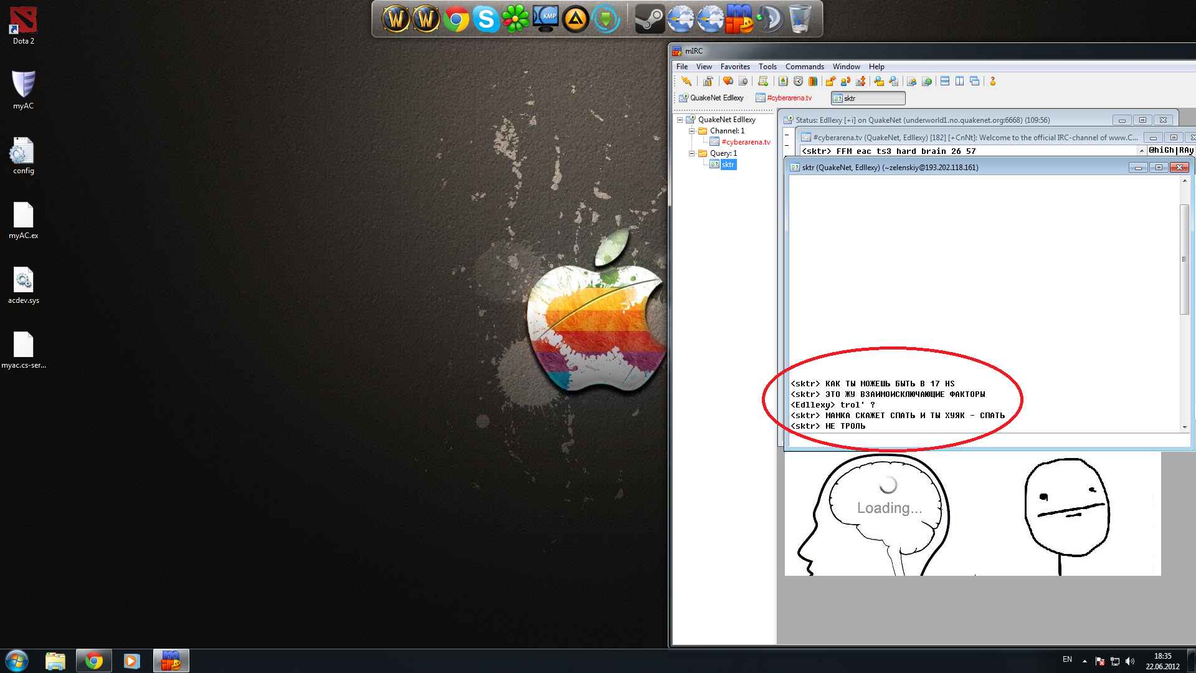1196x673 pixels.
Task: Click the mIRC Connect lightning toolbar icon
Action: pyautogui.click(x=686, y=81)
